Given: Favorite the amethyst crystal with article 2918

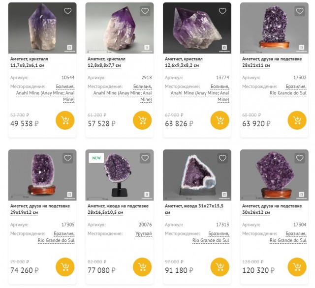Looking at the screenshot, I should click(x=145, y=11).
